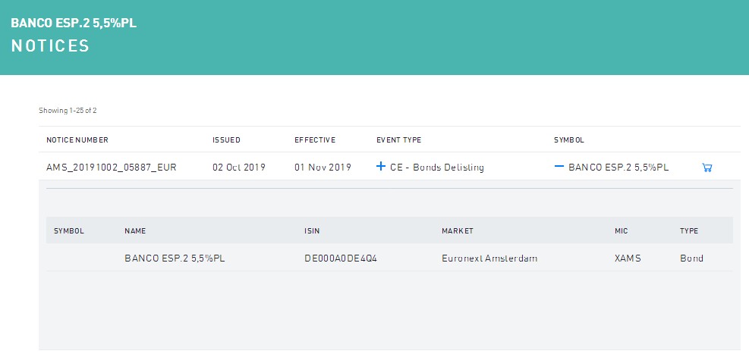The image size is (749, 354).
Task: Click the ISIN column header
Action: (x=312, y=231)
